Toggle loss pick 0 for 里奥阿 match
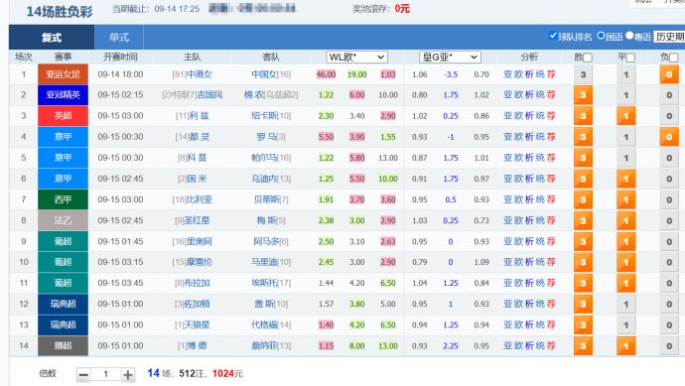Screen dimensions: 685x386 669,241
